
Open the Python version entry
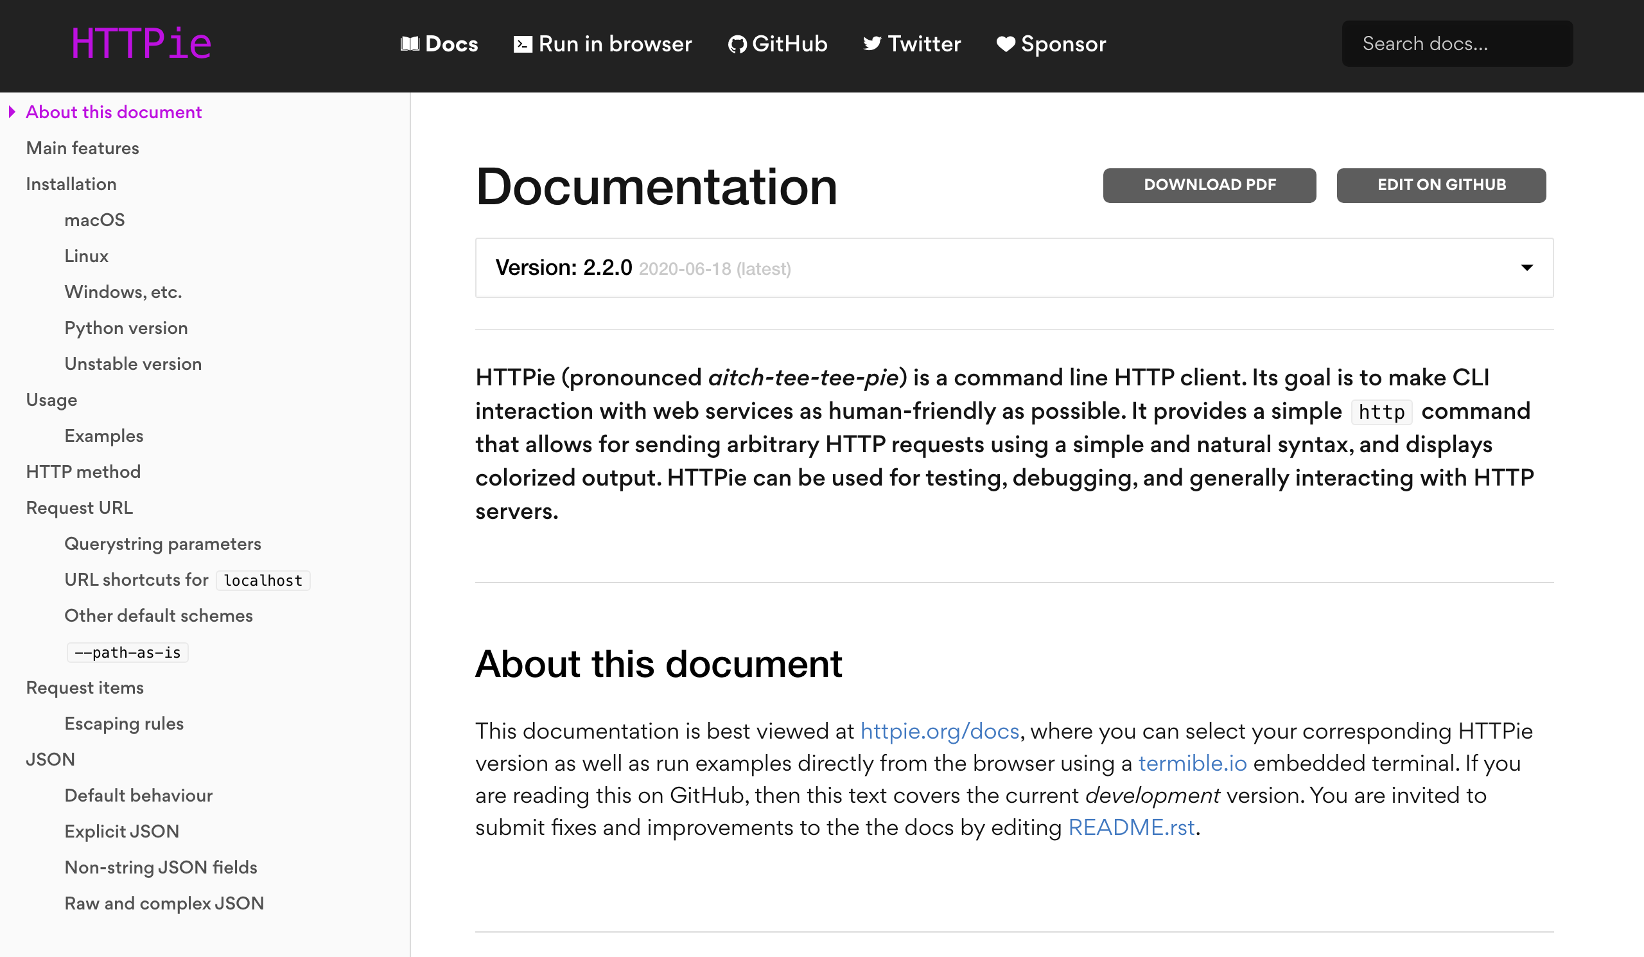[x=126, y=328]
